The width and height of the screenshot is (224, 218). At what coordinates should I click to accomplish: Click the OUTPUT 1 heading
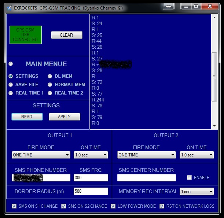60,135
